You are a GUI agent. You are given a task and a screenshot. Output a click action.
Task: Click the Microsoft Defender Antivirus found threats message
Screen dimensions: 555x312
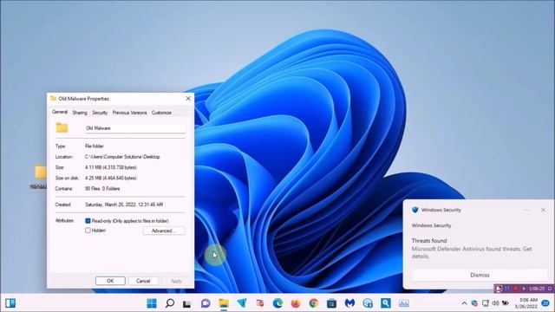pos(472,252)
